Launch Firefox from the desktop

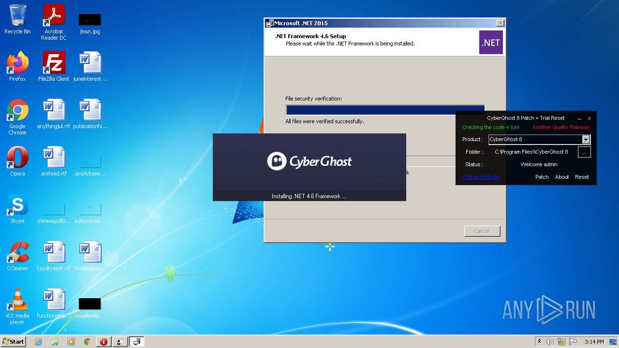tap(17, 66)
